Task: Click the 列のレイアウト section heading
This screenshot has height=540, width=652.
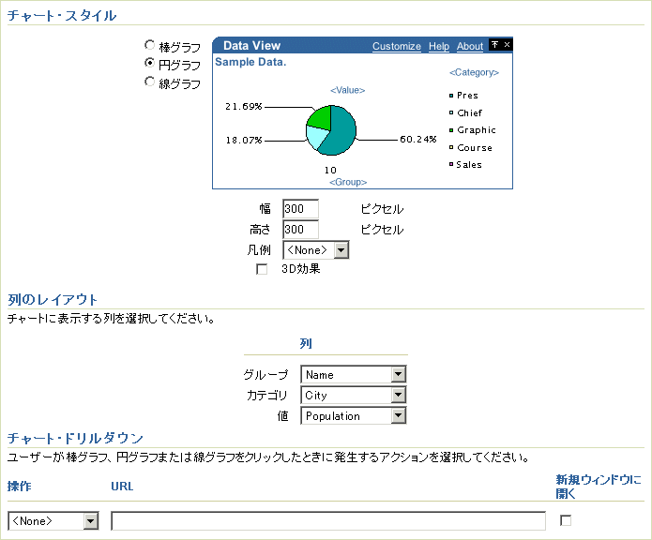Action: click(x=53, y=299)
